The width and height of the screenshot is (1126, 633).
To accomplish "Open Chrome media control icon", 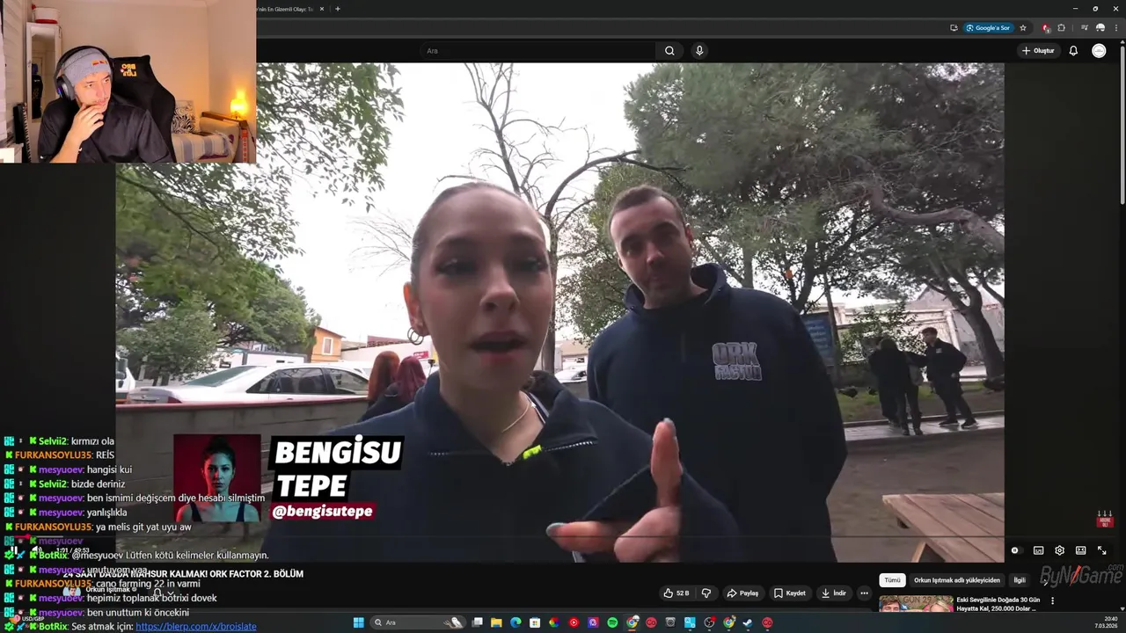I will click(1084, 27).
